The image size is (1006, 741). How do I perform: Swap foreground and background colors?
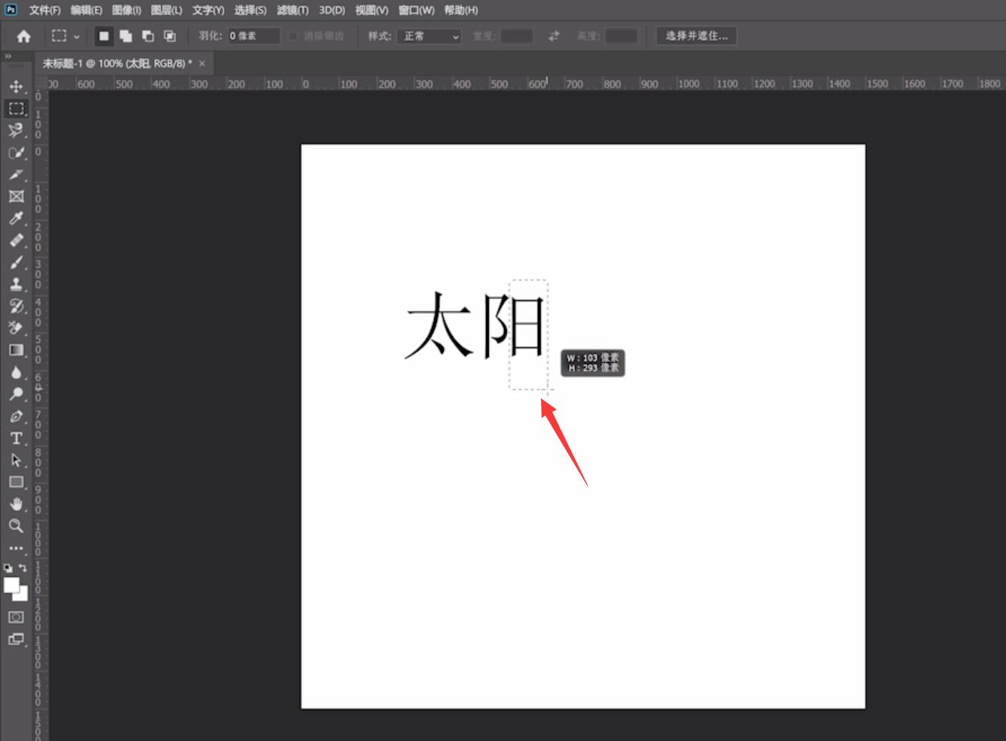(x=23, y=568)
